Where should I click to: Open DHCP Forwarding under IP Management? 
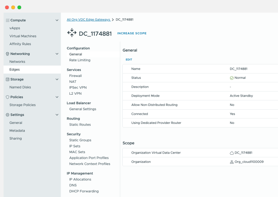click(84, 191)
